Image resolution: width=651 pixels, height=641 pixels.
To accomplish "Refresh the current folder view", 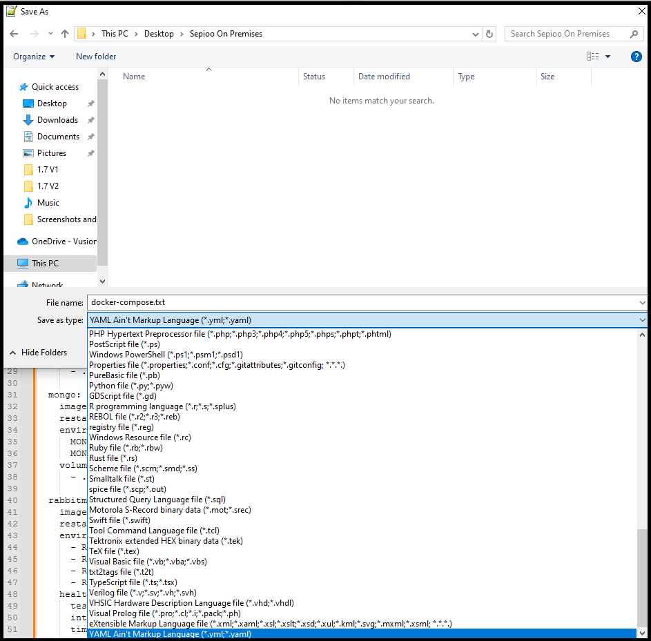I will (490, 34).
